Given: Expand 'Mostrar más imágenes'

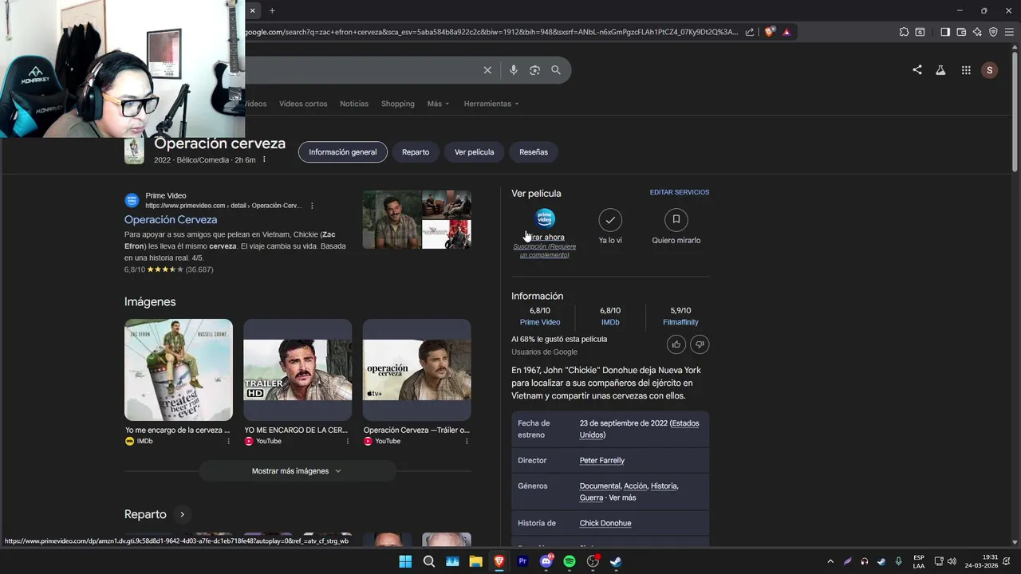Looking at the screenshot, I should (297, 471).
